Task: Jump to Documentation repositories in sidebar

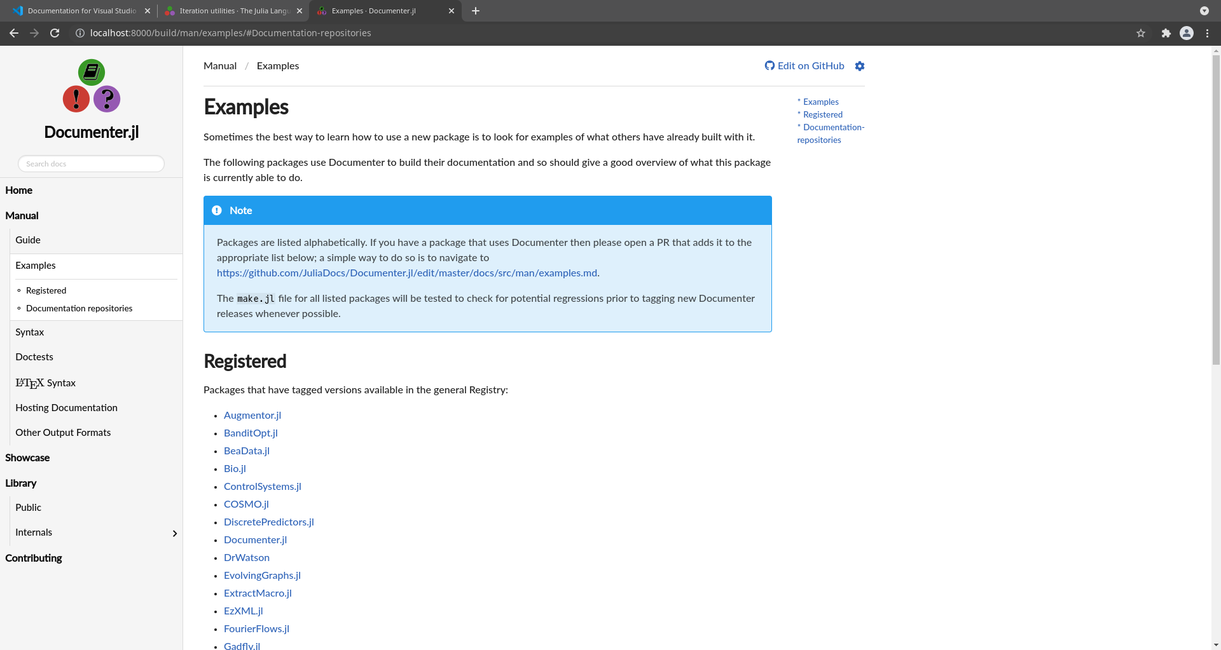Action: 79,308
